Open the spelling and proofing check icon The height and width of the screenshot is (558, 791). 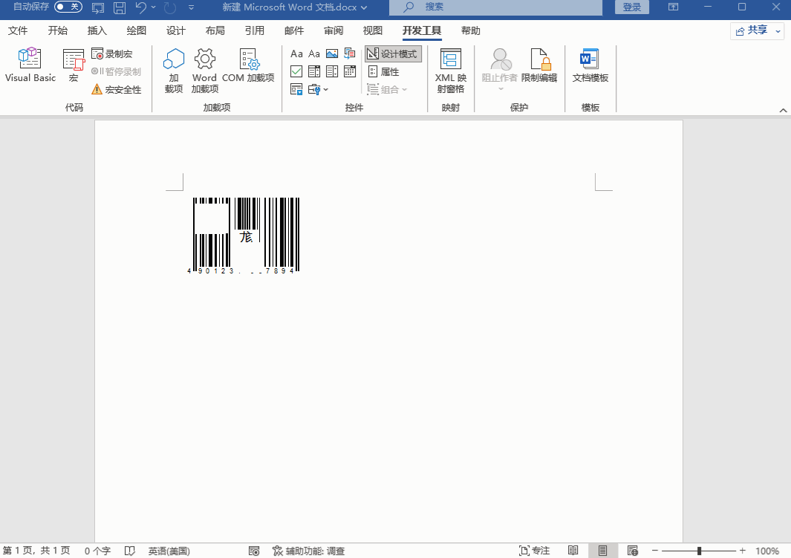pos(130,551)
